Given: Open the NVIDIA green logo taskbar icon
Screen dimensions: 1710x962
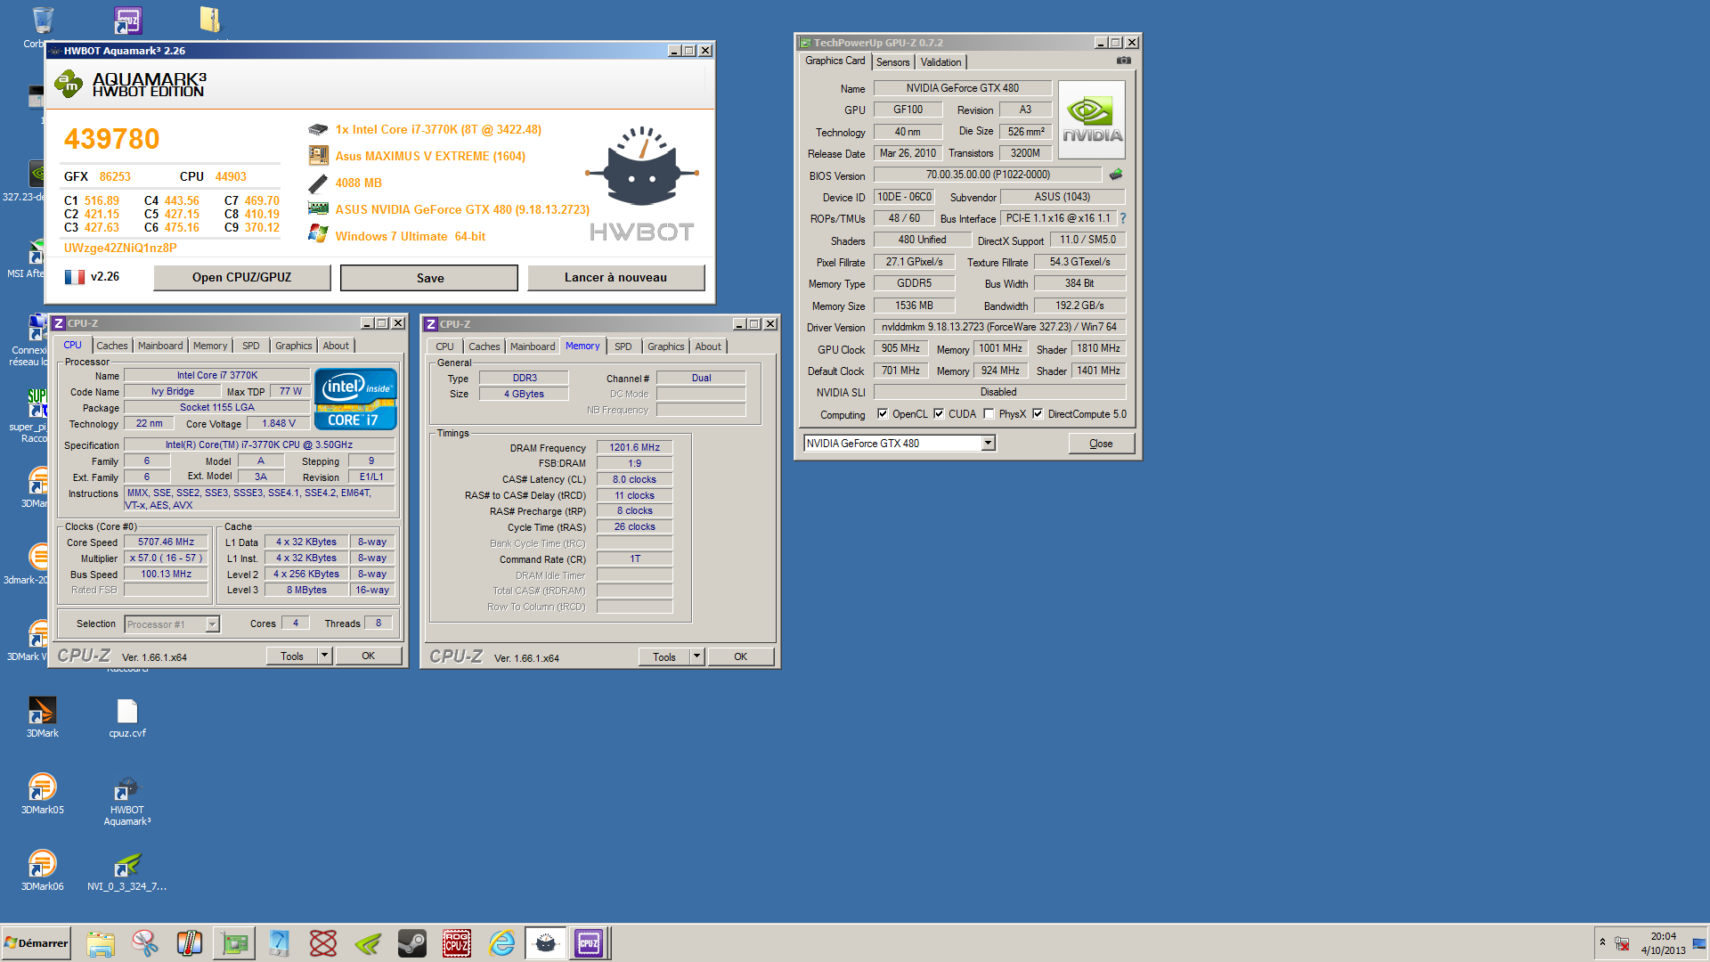Looking at the screenshot, I should point(368,943).
